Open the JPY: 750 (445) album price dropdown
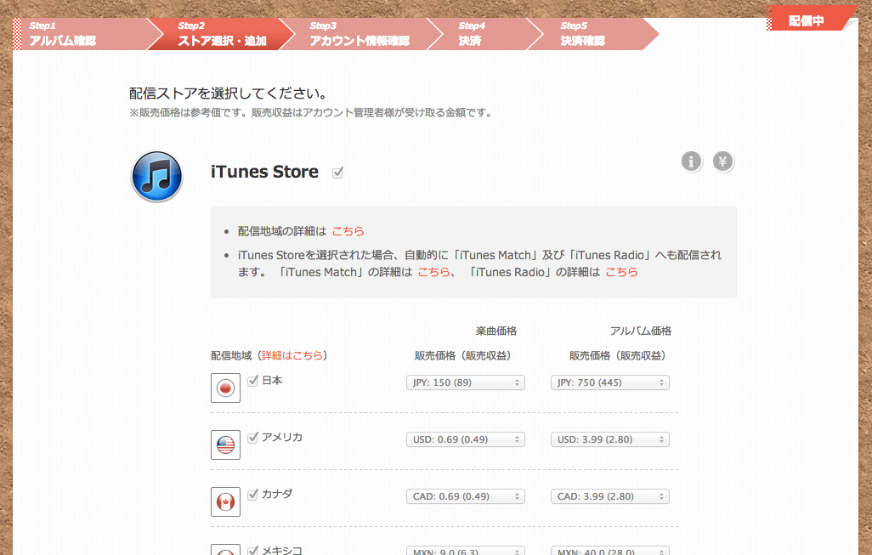This screenshot has height=555, width=872. point(610,382)
